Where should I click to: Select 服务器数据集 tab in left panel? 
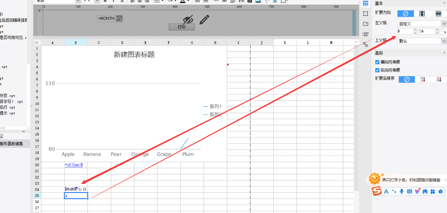12,144
